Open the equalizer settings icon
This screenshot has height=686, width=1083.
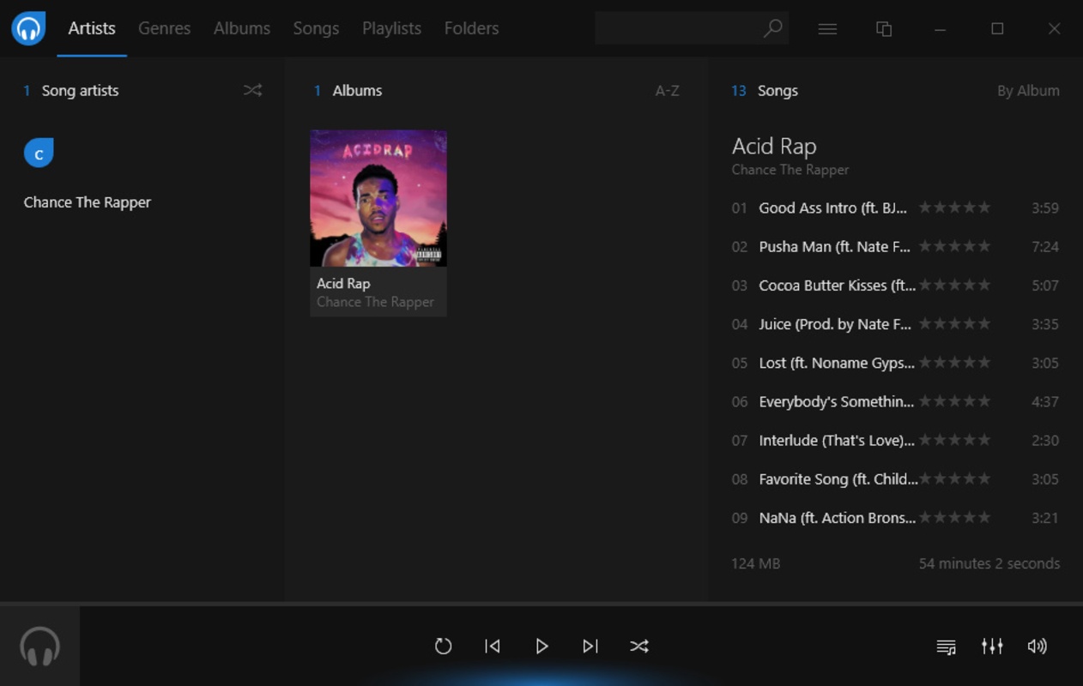tap(992, 647)
